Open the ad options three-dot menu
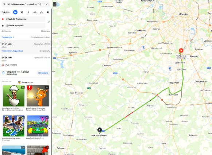The height and width of the screenshot is (155, 212). [48, 82]
